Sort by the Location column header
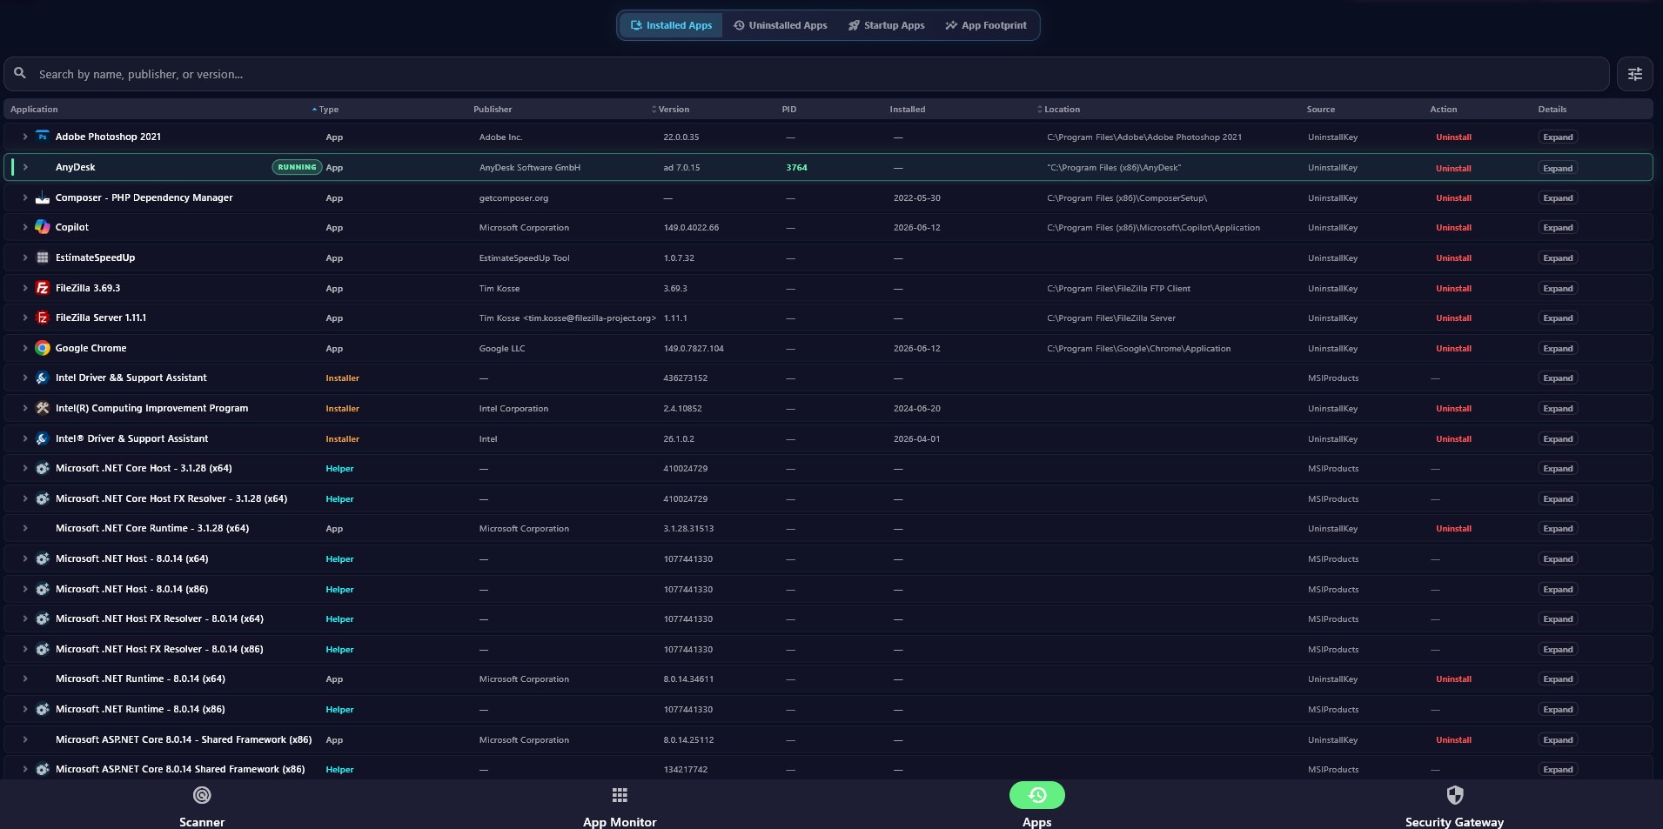This screenshot has height=829, width=1663. click(1058, 110)
